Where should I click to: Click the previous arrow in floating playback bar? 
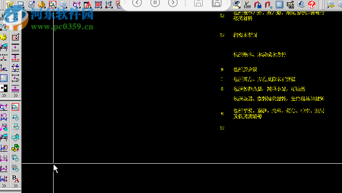(x=137, y=3)
